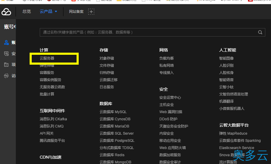Open 内容安全 link
The height and width of the screenshot is (164, 271).
[x=167, y=133]
